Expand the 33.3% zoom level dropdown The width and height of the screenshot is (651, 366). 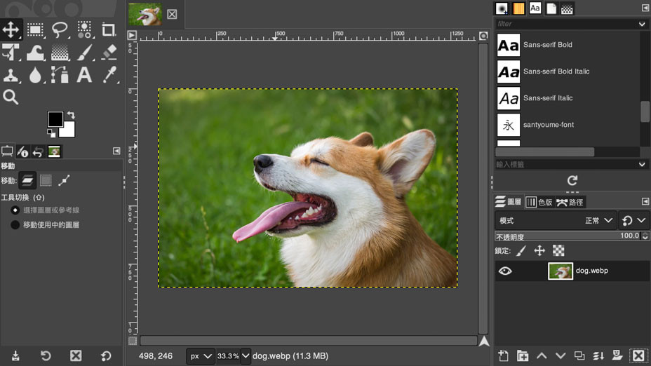point(246,356)
